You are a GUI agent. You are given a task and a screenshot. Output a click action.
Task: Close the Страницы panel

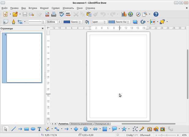[43, 28]
